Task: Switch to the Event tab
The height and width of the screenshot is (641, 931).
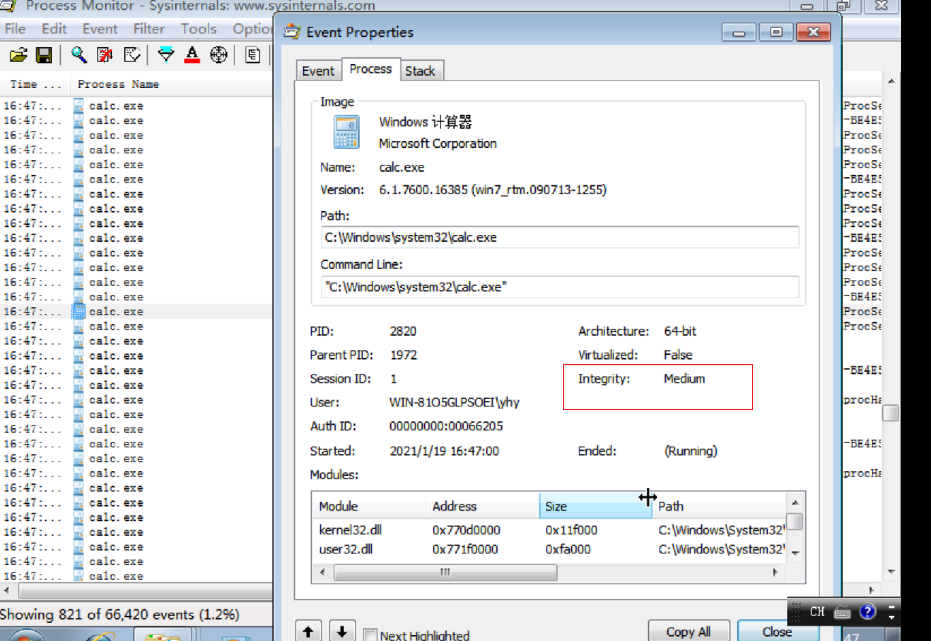Action: 318,71
